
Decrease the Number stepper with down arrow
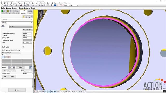14,67
